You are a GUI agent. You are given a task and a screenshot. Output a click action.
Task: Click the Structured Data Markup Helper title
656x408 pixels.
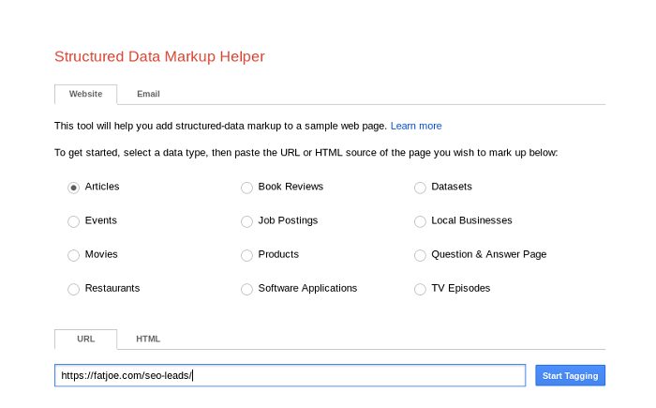click(159, 56)
